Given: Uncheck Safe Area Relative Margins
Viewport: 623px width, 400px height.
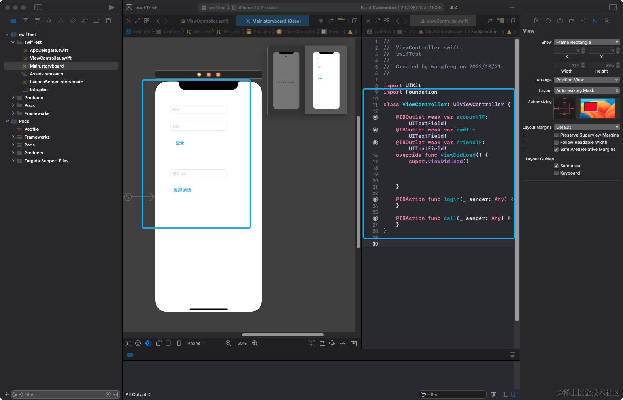Looking at the screenshot, I should click(556, 149).
